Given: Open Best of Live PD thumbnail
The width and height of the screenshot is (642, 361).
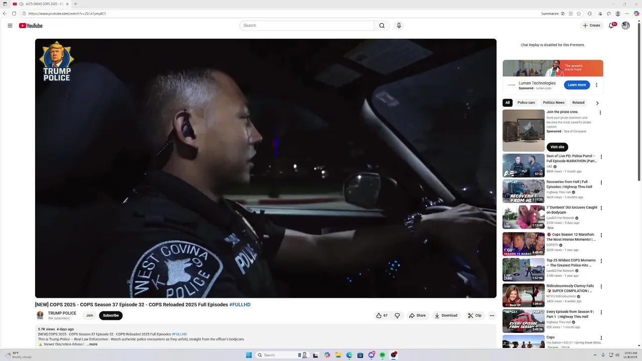Looking at the screenshot, I should pos(524,165).
